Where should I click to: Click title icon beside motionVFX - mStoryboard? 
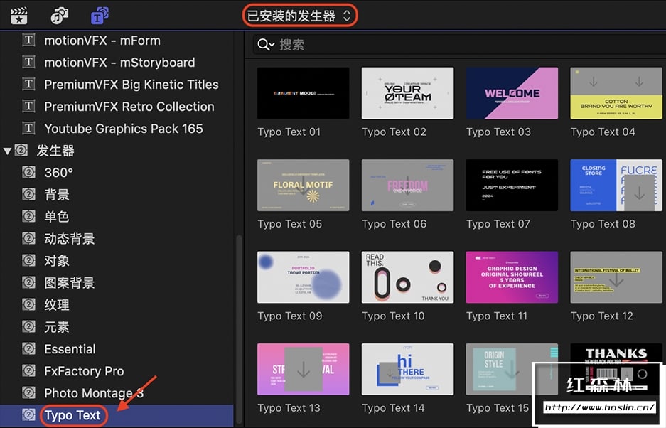pos(28,63)
